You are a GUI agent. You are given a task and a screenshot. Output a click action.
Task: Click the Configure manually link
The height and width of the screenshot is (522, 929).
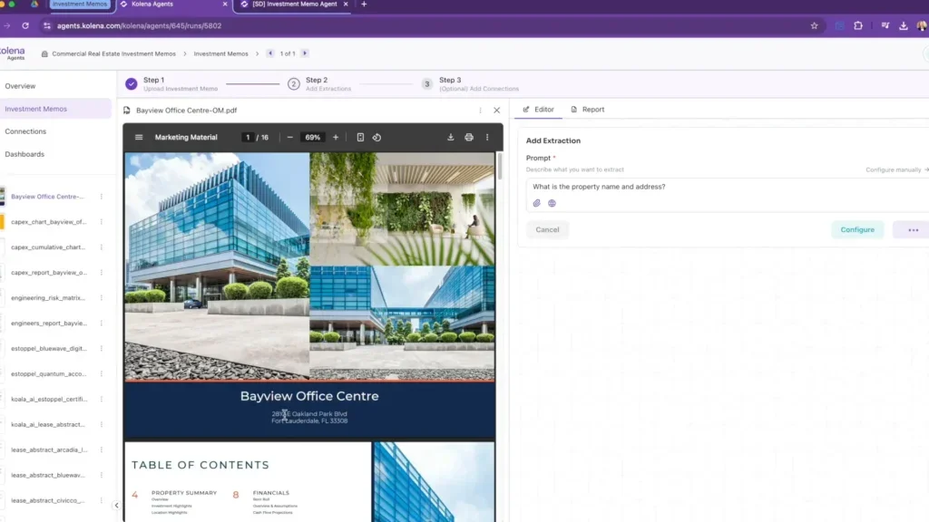[x=896, y=169]
